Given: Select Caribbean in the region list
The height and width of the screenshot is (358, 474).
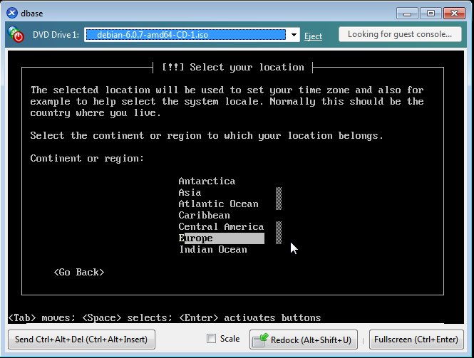Looking at the screenshot, I should (204, 215).
